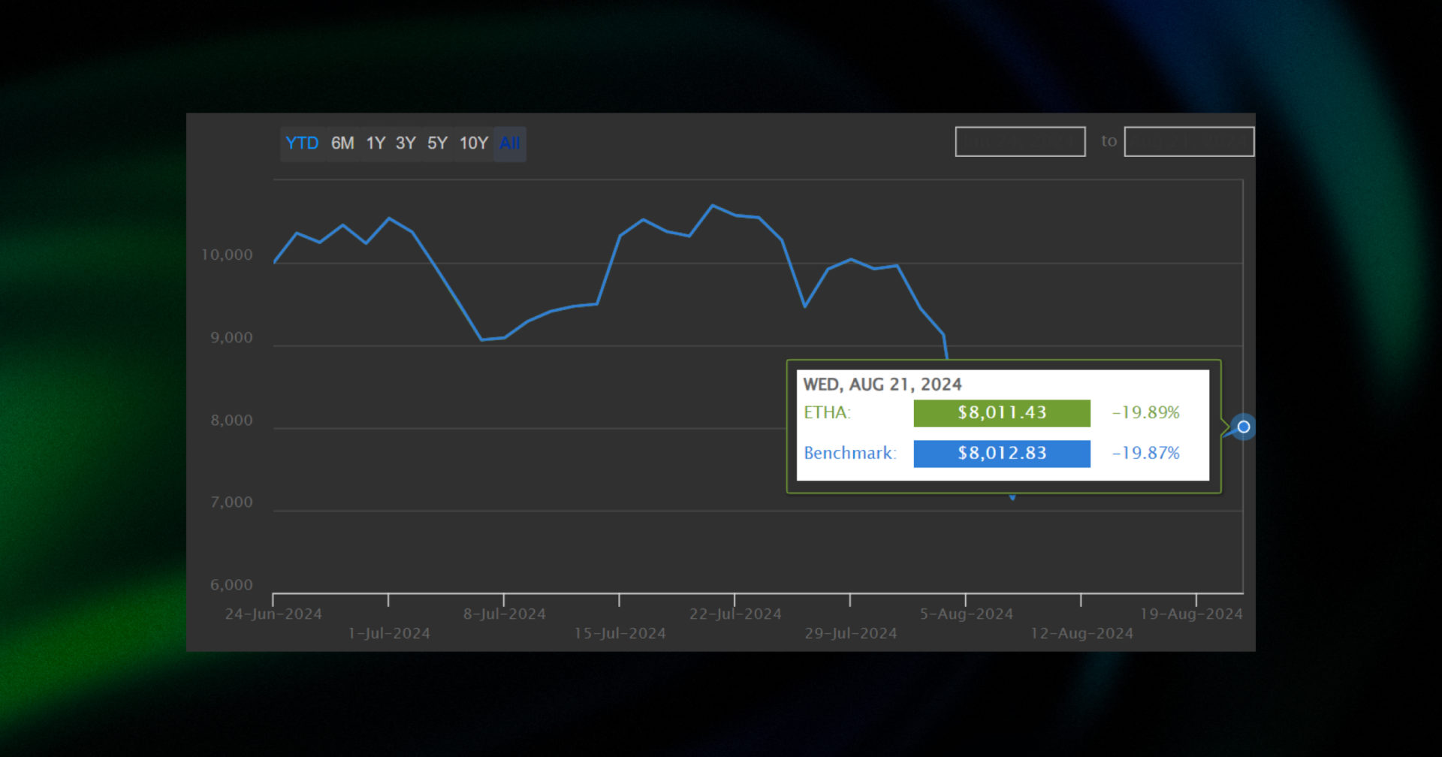Click the WED, AUG 21, 2024 tooltip header
This screenshot has width=1442, height=757.
point(882,385)
